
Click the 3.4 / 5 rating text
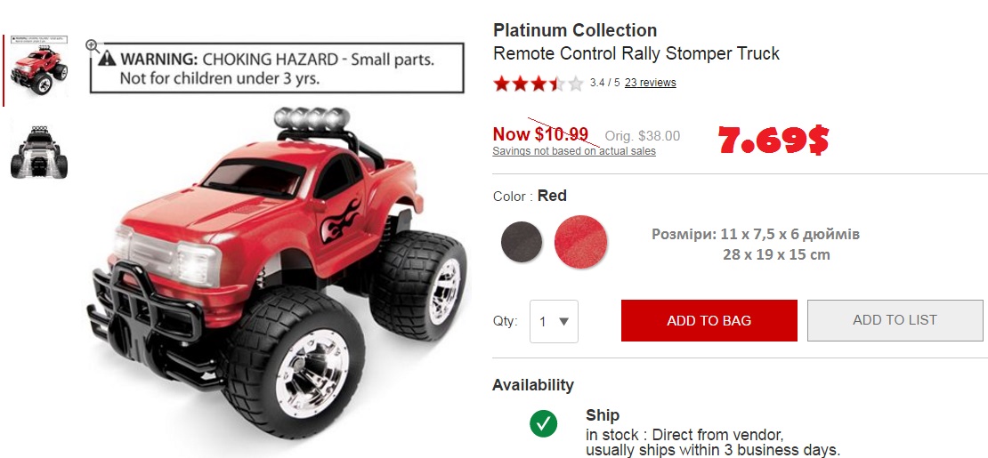coord(604,83)
